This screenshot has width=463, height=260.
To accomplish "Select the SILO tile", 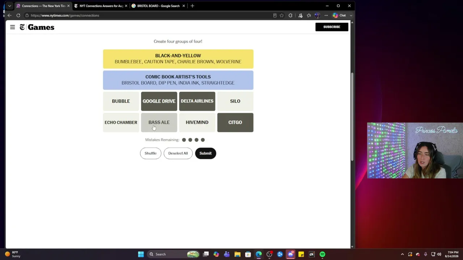I will (235, 101).
